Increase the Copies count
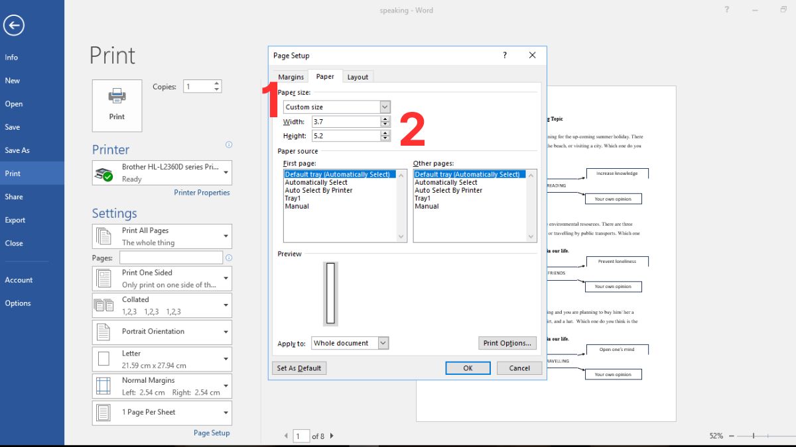The height and width of the screenshot is (447, 796). pos(216,83)
